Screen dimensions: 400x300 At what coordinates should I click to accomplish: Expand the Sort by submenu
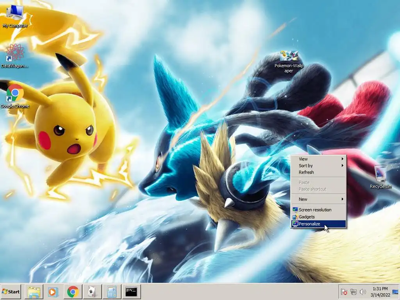319,166
